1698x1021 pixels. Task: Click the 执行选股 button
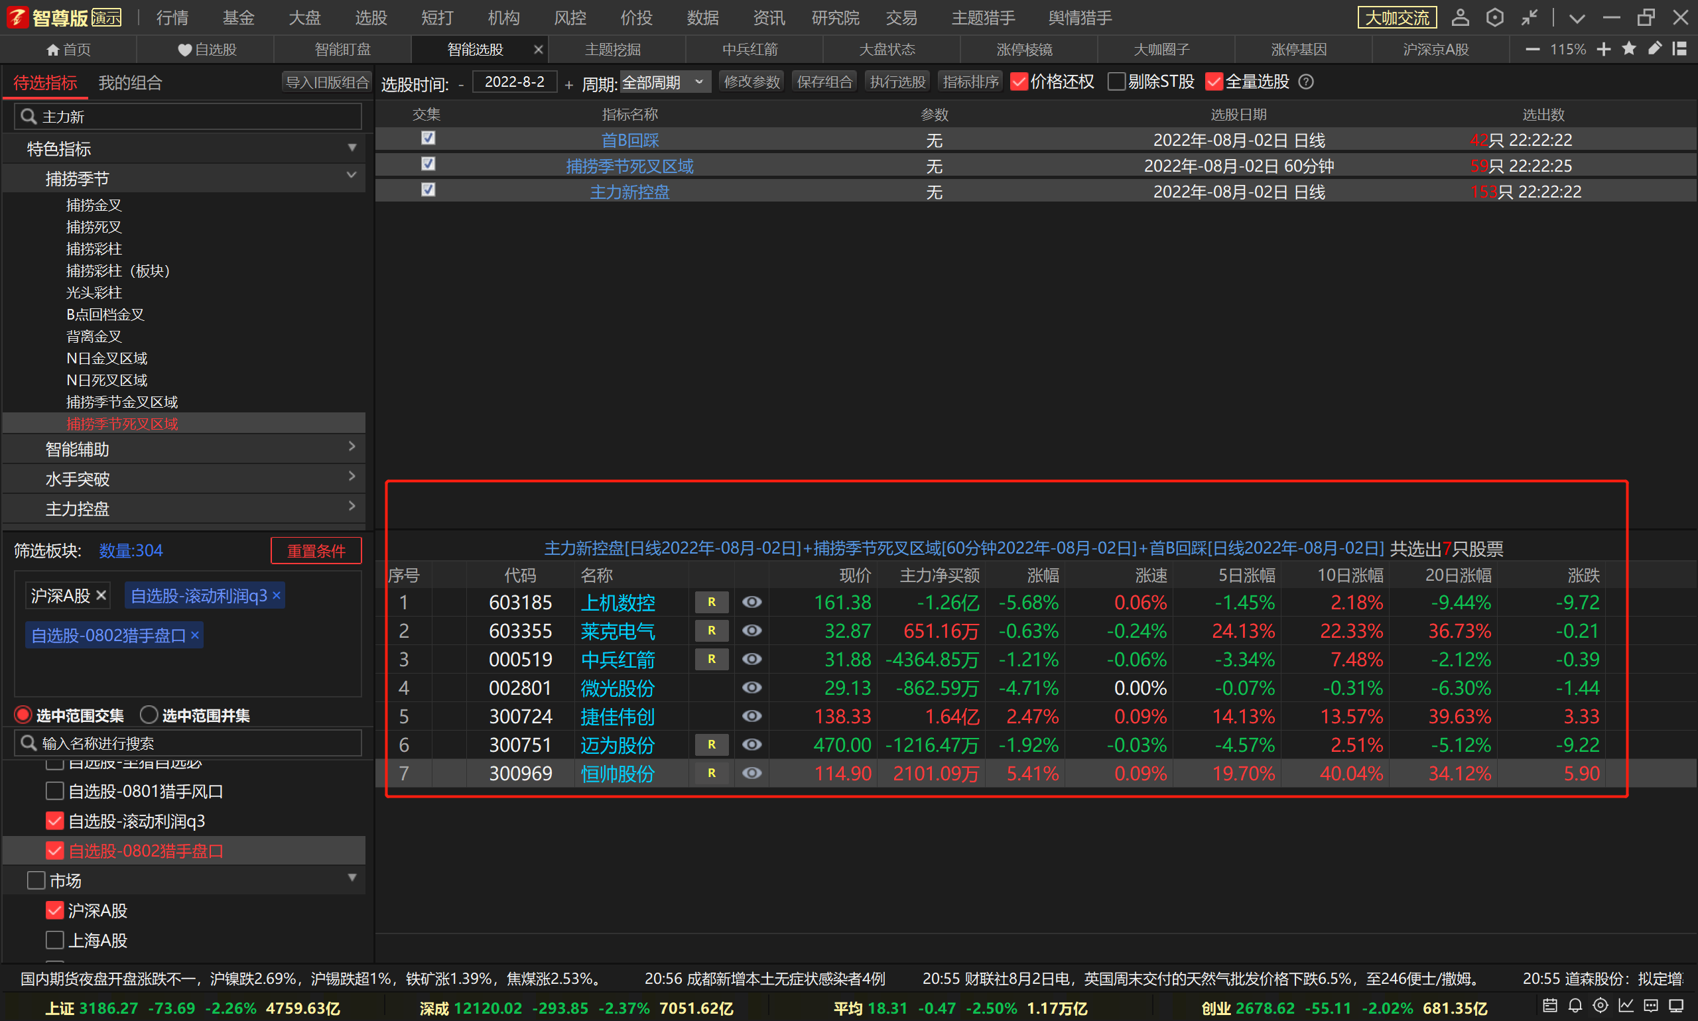click(897, 82)
